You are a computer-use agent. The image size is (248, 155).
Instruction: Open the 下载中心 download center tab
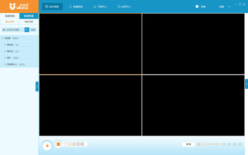[100, 7]
